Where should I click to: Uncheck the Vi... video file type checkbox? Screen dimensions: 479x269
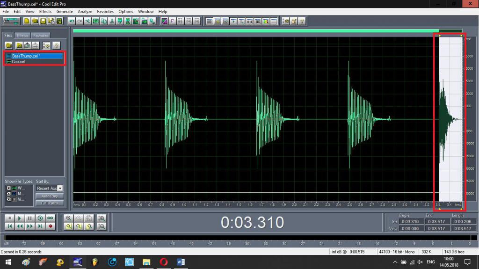tap(8, 199)
